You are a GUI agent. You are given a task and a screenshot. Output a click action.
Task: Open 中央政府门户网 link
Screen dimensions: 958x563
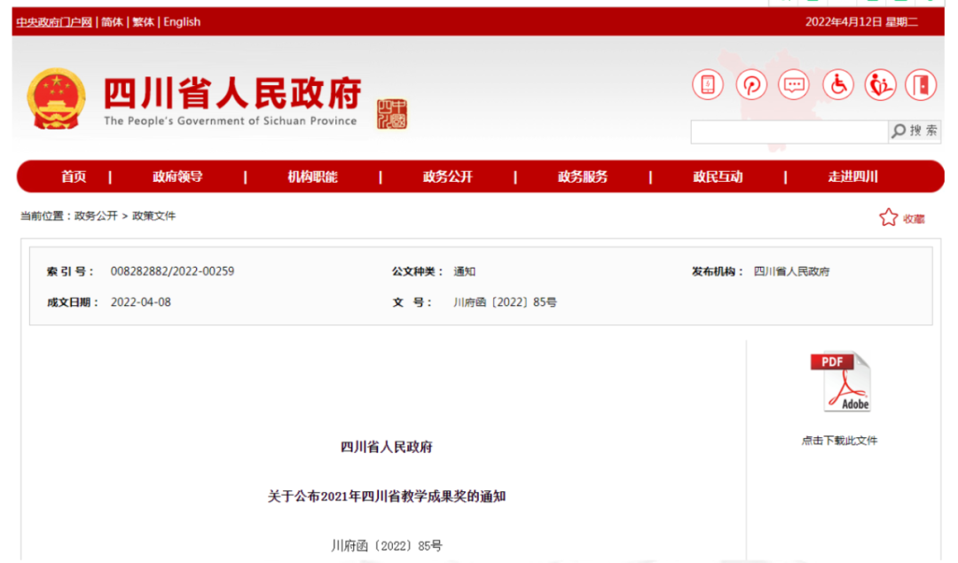tap(54, 22)
